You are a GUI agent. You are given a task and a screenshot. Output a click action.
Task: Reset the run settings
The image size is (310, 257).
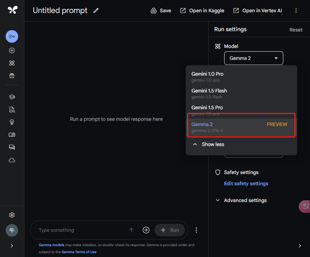pos(296,30)
